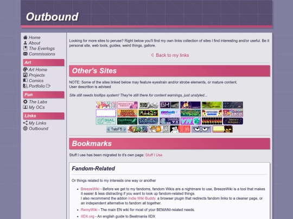Click the SNAIL site badge
Viewport: 293px width, 219px height.
point(106,121)
